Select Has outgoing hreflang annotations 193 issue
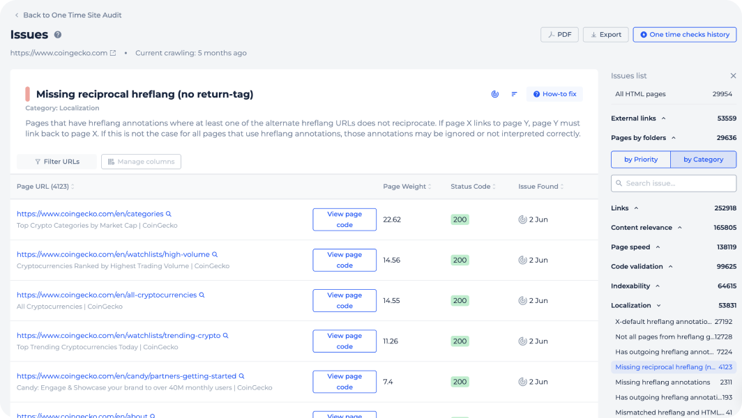The height and width of the screenshot is (418, 742). coord(674,397)
